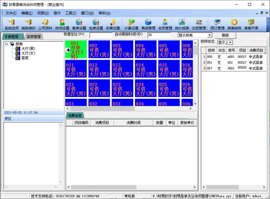
Task: Click the 刷新 refresh button
Action: (x=225, y=35)
